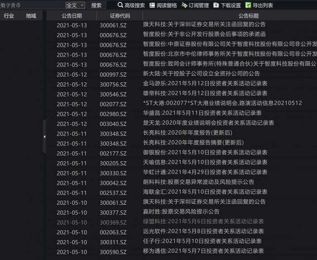Open the 阅读窗格 pane icon

click(152, 5)
